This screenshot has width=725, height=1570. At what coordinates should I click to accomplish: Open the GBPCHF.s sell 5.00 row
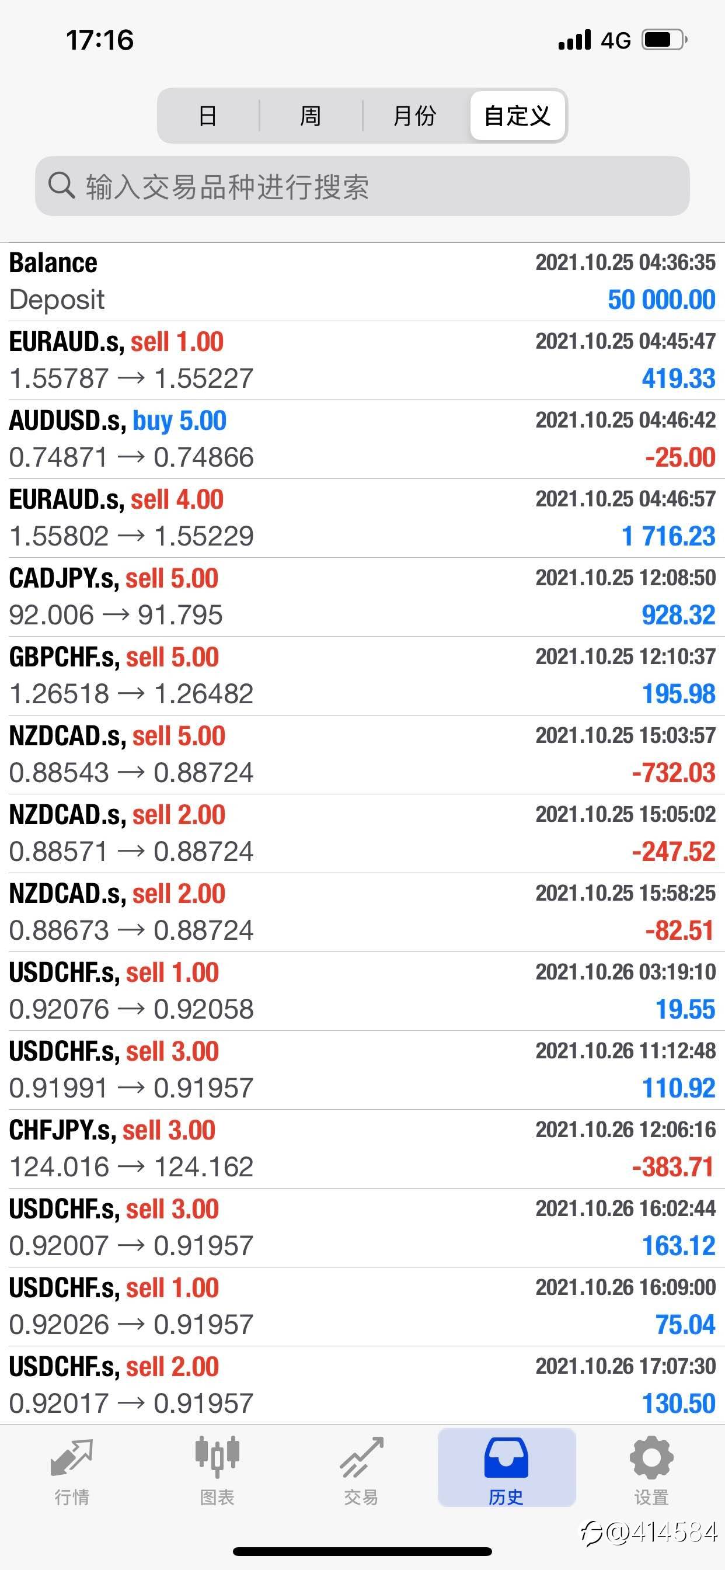[362, 675]
